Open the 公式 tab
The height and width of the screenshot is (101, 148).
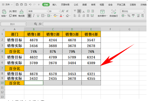point(76,5)
